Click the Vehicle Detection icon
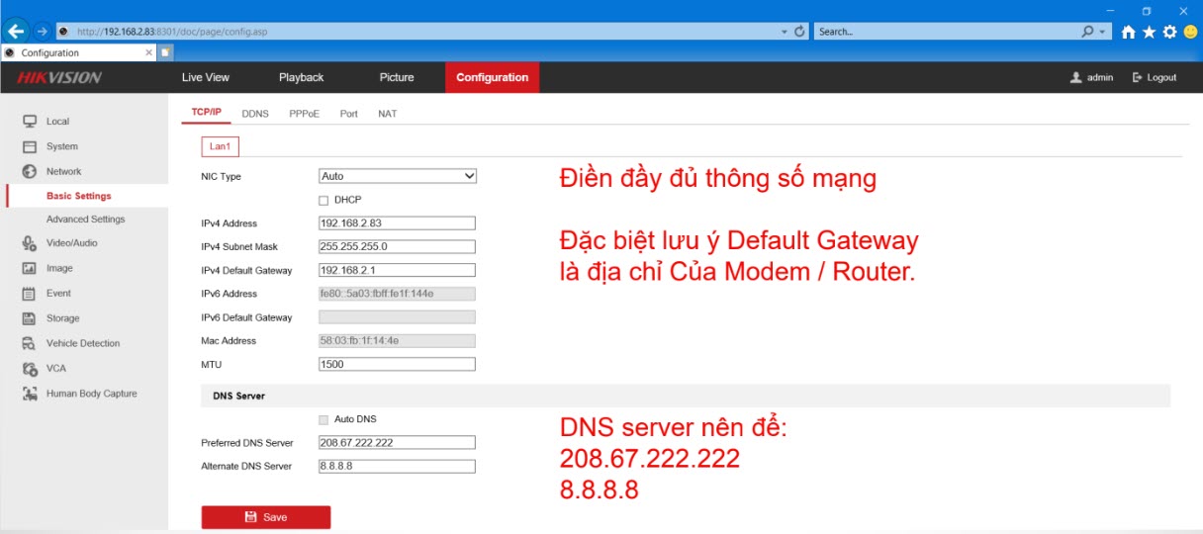This screenshot has height=534, width=1203. pos(30,343)
